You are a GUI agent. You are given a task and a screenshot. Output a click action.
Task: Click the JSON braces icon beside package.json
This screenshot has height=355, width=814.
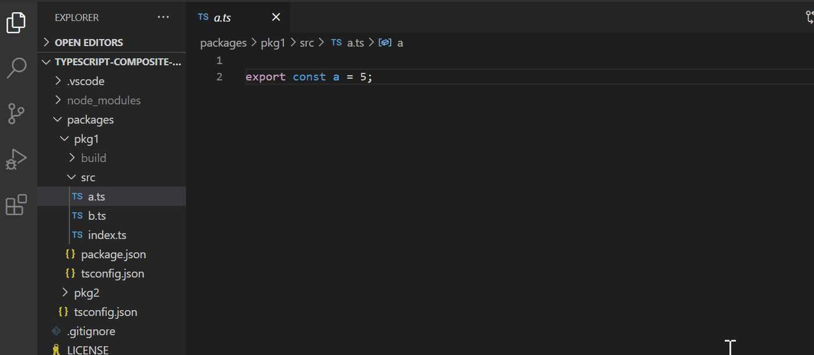pyautogui.click(x=70, y=254)
